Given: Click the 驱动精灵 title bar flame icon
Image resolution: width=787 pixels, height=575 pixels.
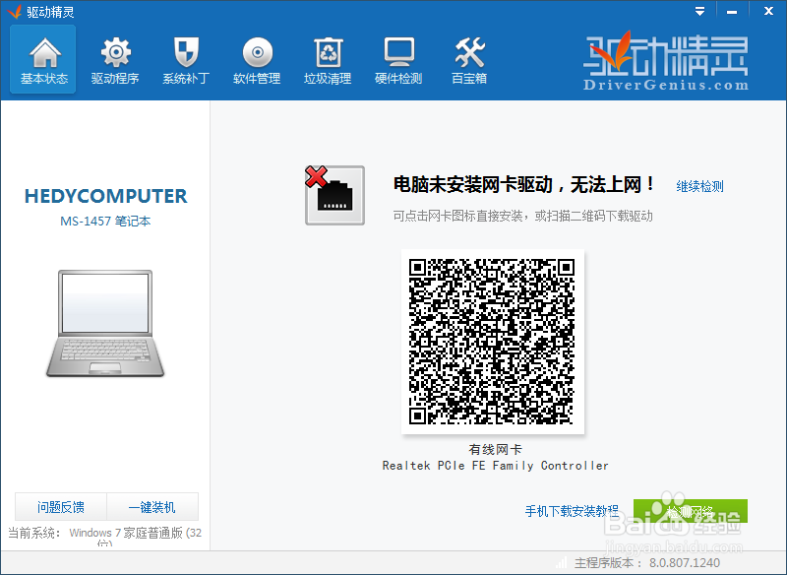Looking at the screenshot, I should tap(15, 12).
